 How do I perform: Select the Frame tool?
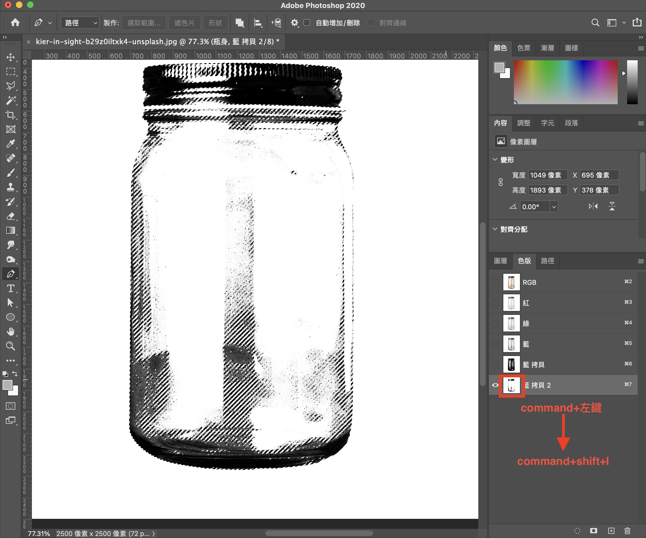pyautogui.click(x=11, y=129)
